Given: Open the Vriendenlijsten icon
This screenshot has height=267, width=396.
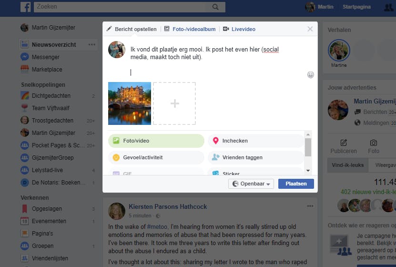Looking at the screenshot, I should (24, 258).
